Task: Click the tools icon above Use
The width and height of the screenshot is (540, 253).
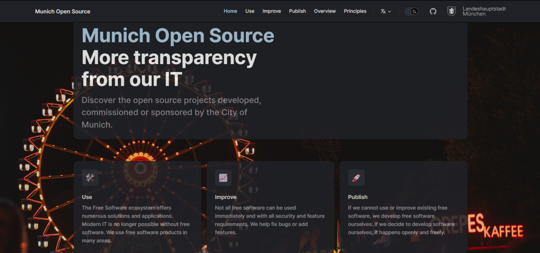Action: (90, 178)
